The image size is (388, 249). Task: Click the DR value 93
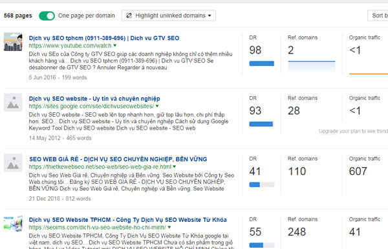[255, 110]
